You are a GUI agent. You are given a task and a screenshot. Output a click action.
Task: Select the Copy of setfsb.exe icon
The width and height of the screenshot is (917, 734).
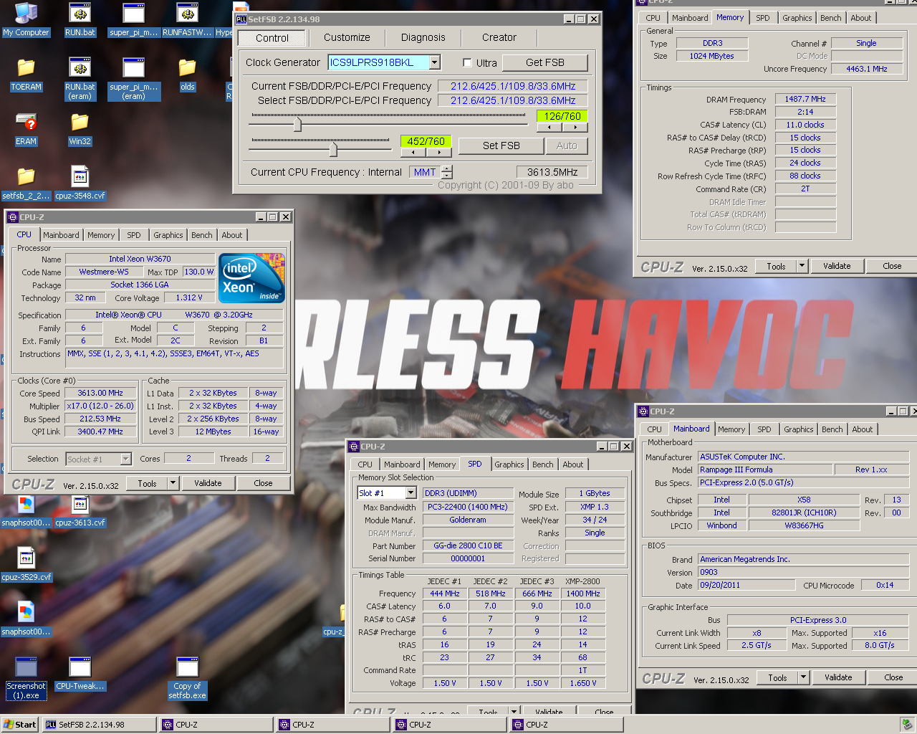point(187,677)
